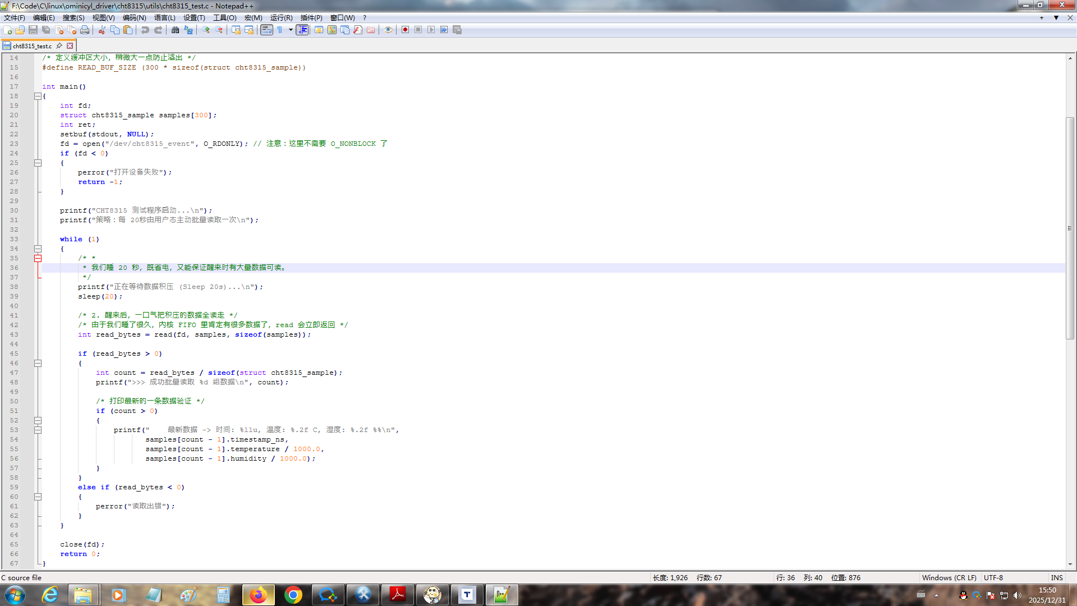
Task: Click the Start Recording macro button
Action: [x=405, y=30]
